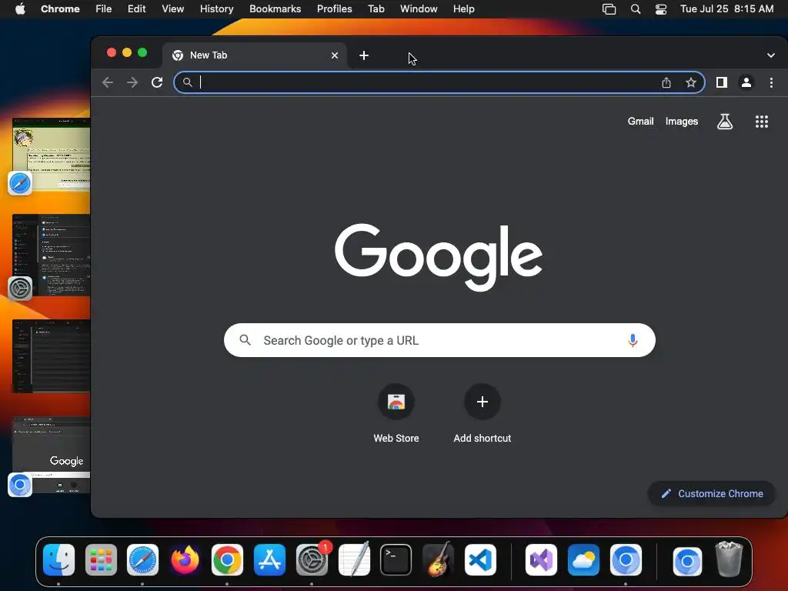The width and height of the screenshot is (788, 591).
Task: Click the Forward navigation arrow
Action: 132,82
